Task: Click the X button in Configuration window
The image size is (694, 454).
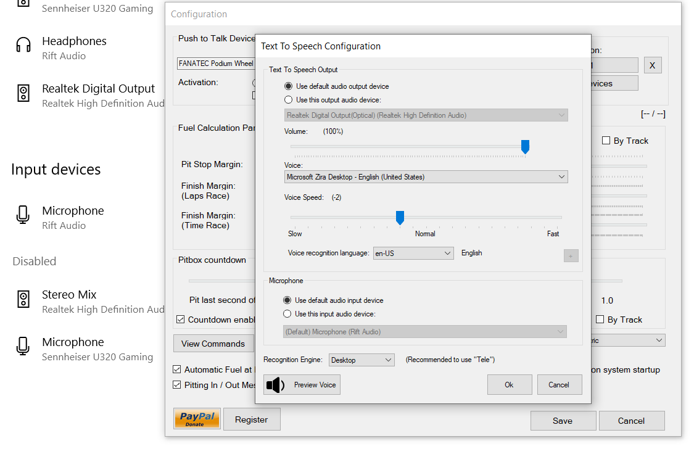Action: 653,65
